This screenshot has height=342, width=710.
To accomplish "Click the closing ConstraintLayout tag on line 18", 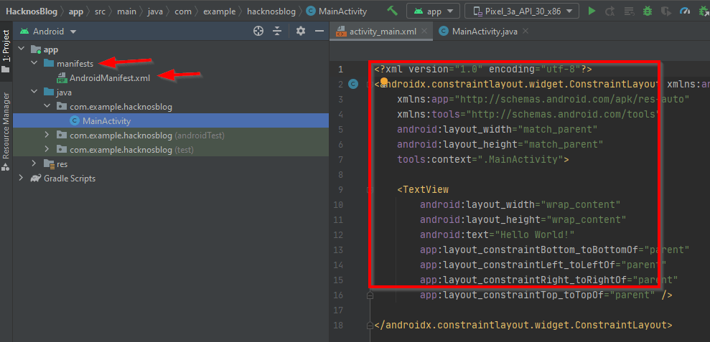I will point(523,325).
